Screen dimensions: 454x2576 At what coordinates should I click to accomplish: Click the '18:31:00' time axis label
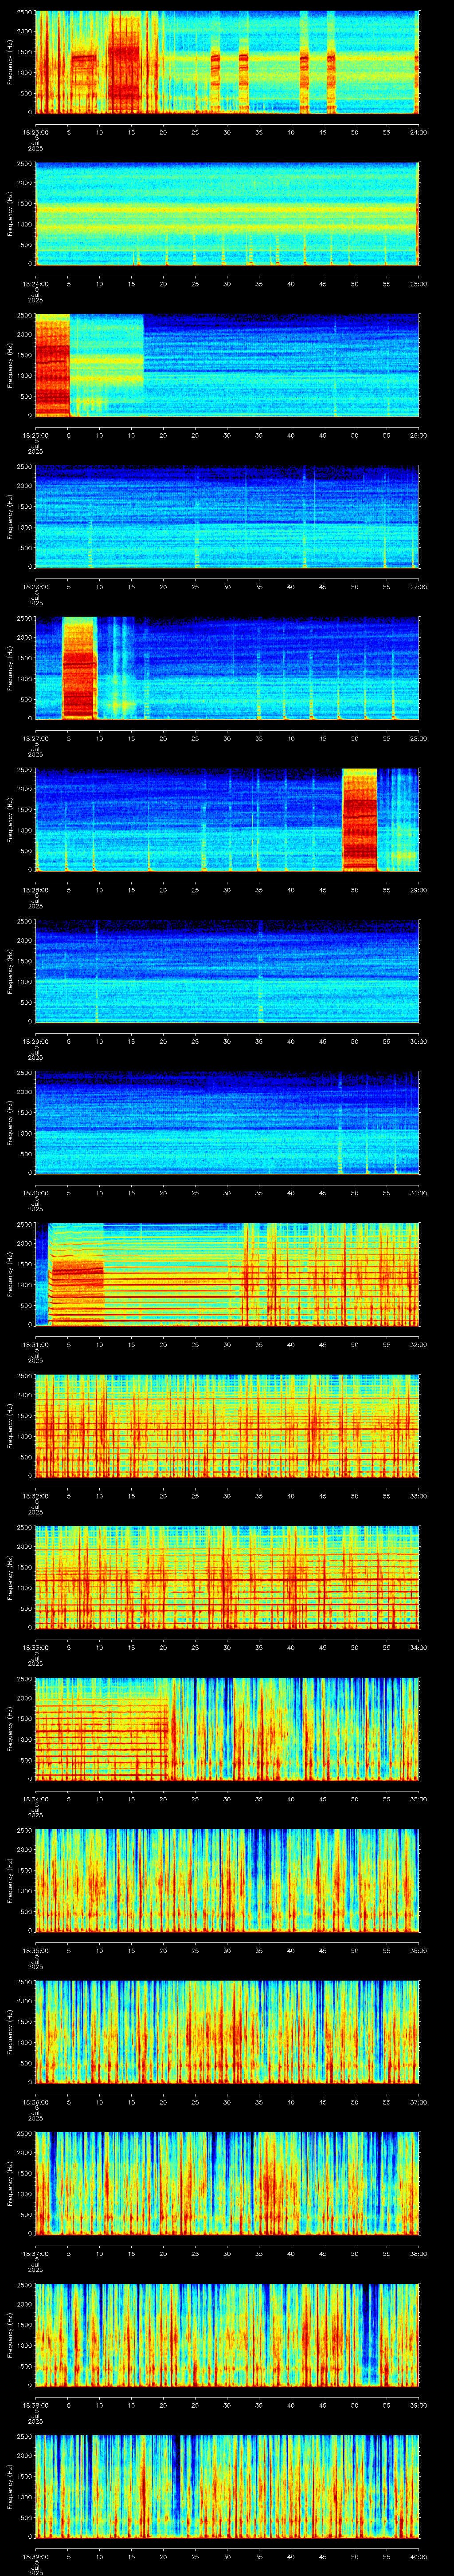pyautogui.click(x=35, y=1344)
